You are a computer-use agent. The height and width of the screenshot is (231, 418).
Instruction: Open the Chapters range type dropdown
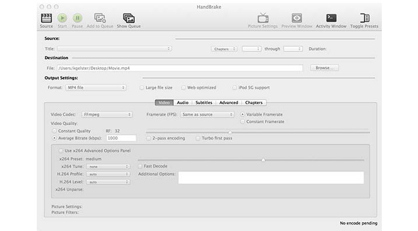click(x=224, y=49)
